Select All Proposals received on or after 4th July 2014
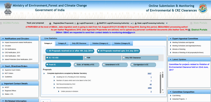Screen dimensions: 211x102 (47, 51)
